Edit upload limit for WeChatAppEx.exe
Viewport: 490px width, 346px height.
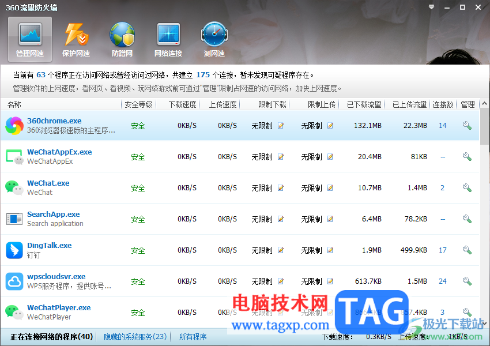(x=330, y=157)
